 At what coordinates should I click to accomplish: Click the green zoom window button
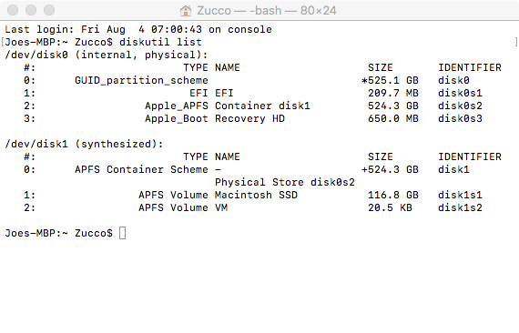pos(49,10)
